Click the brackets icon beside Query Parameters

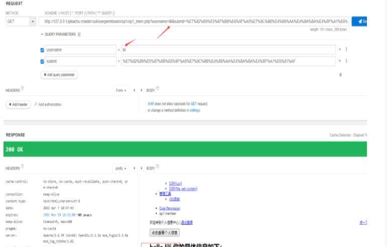tap(79, 34)
